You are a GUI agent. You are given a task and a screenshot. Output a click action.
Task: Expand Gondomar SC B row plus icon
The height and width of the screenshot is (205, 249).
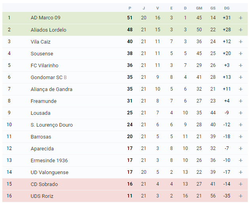click(x=241, y=77)
